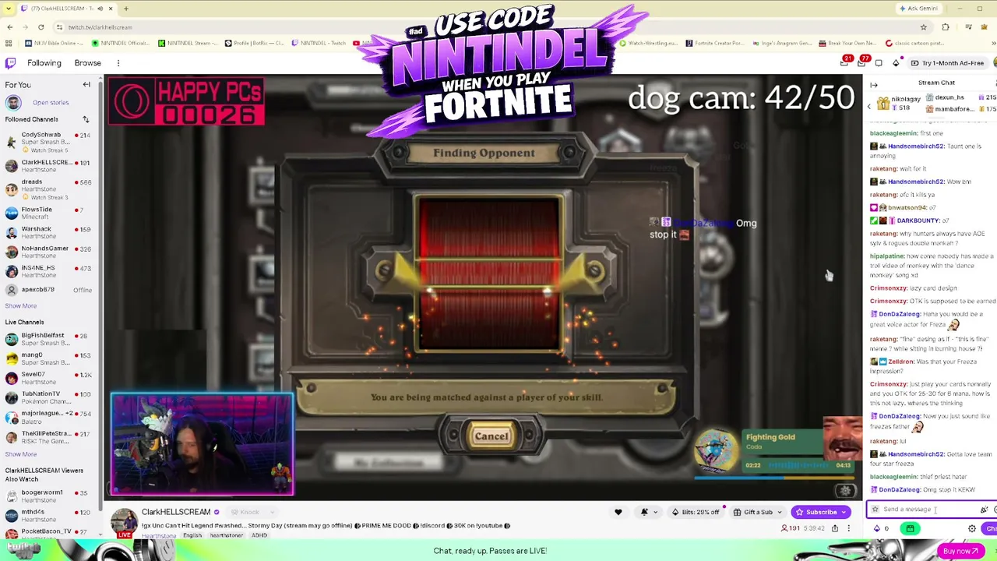Show more followed channels

[21, 305]
